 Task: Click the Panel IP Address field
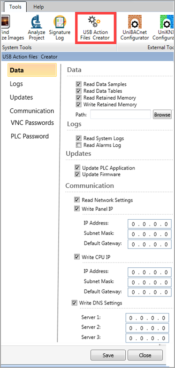[150, 224]
